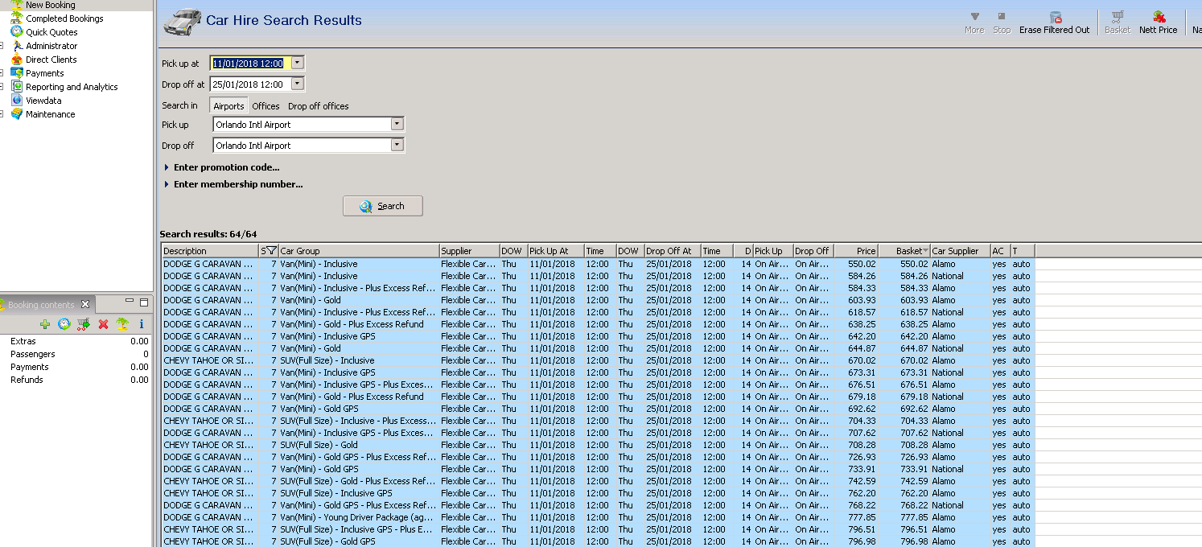The image size is (1202, 547).
Task: Open the Drop off at date dropdown
Action: pos(298,84)
